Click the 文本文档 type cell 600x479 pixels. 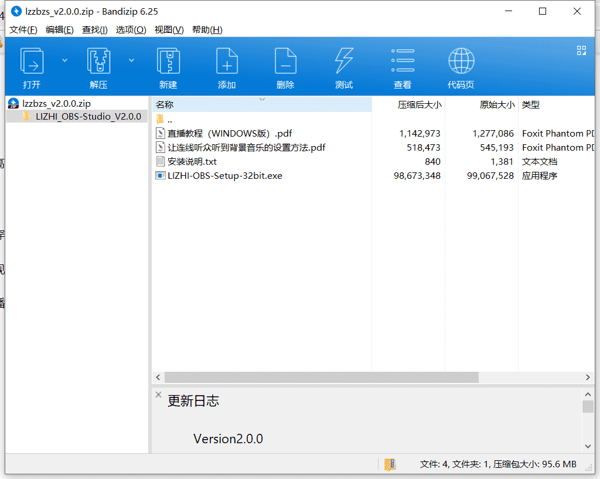point(540,162)
